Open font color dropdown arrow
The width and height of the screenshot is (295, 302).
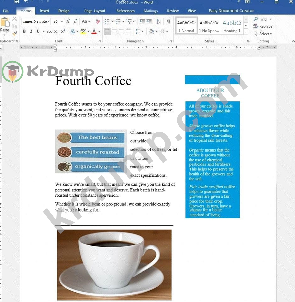point(99,32)
